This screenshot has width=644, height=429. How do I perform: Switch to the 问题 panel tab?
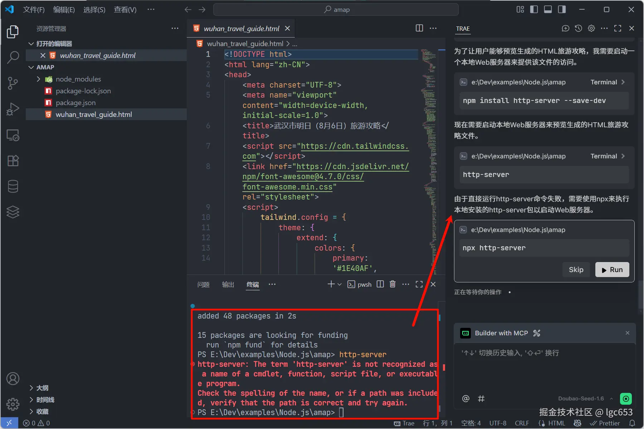pos(203,285)
